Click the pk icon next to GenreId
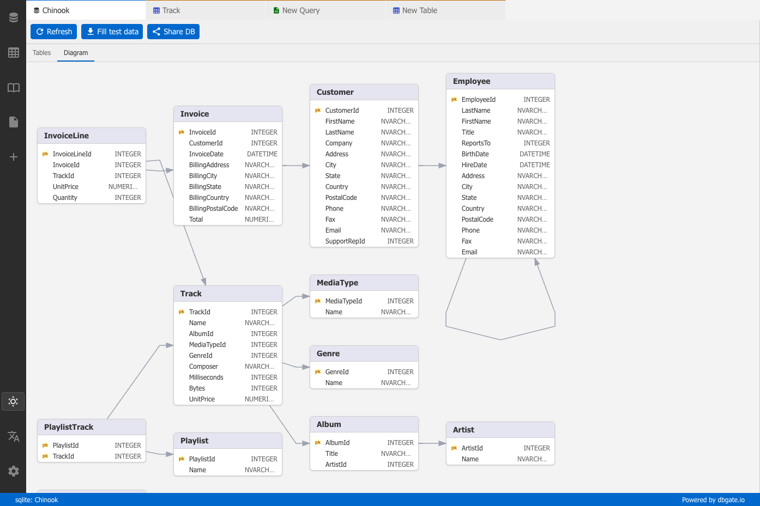 pyautogui.click(x=318, y=372)
